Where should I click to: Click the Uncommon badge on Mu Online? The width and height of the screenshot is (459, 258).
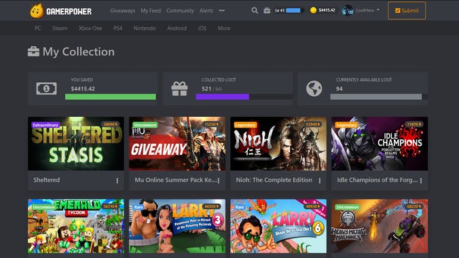point(145,125)
